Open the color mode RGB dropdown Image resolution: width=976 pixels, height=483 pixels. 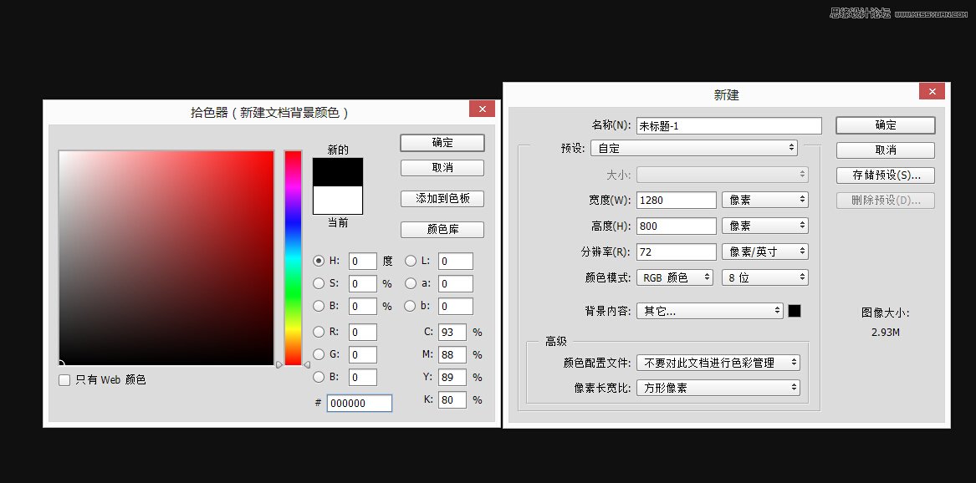click(674, 277)
